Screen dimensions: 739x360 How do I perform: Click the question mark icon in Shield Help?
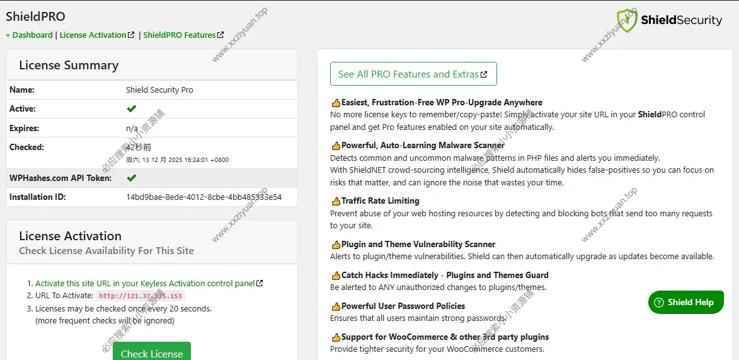coord(659,303)
